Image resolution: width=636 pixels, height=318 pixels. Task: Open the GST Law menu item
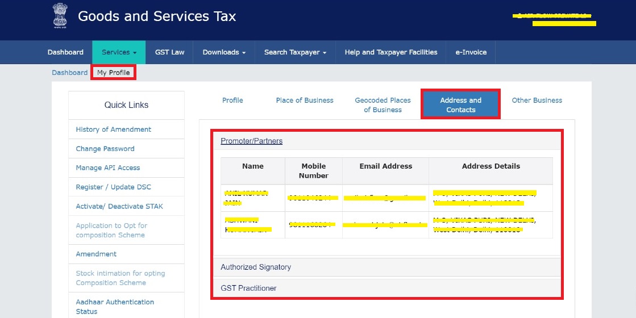point(169,52)
